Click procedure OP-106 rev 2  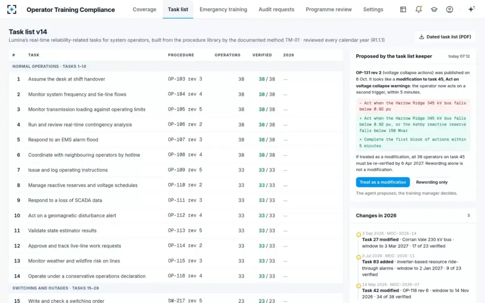[185, 124]
